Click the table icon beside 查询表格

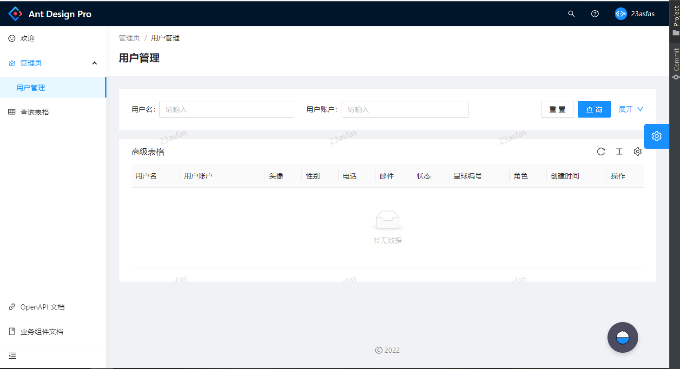pos(12,112)
